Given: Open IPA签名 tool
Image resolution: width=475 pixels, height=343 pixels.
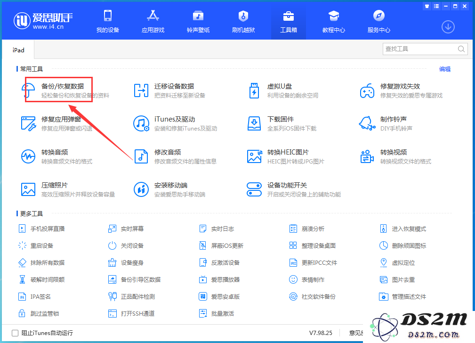Looking at the screenshot, I should pyautogui.click(x=34, y=297).
